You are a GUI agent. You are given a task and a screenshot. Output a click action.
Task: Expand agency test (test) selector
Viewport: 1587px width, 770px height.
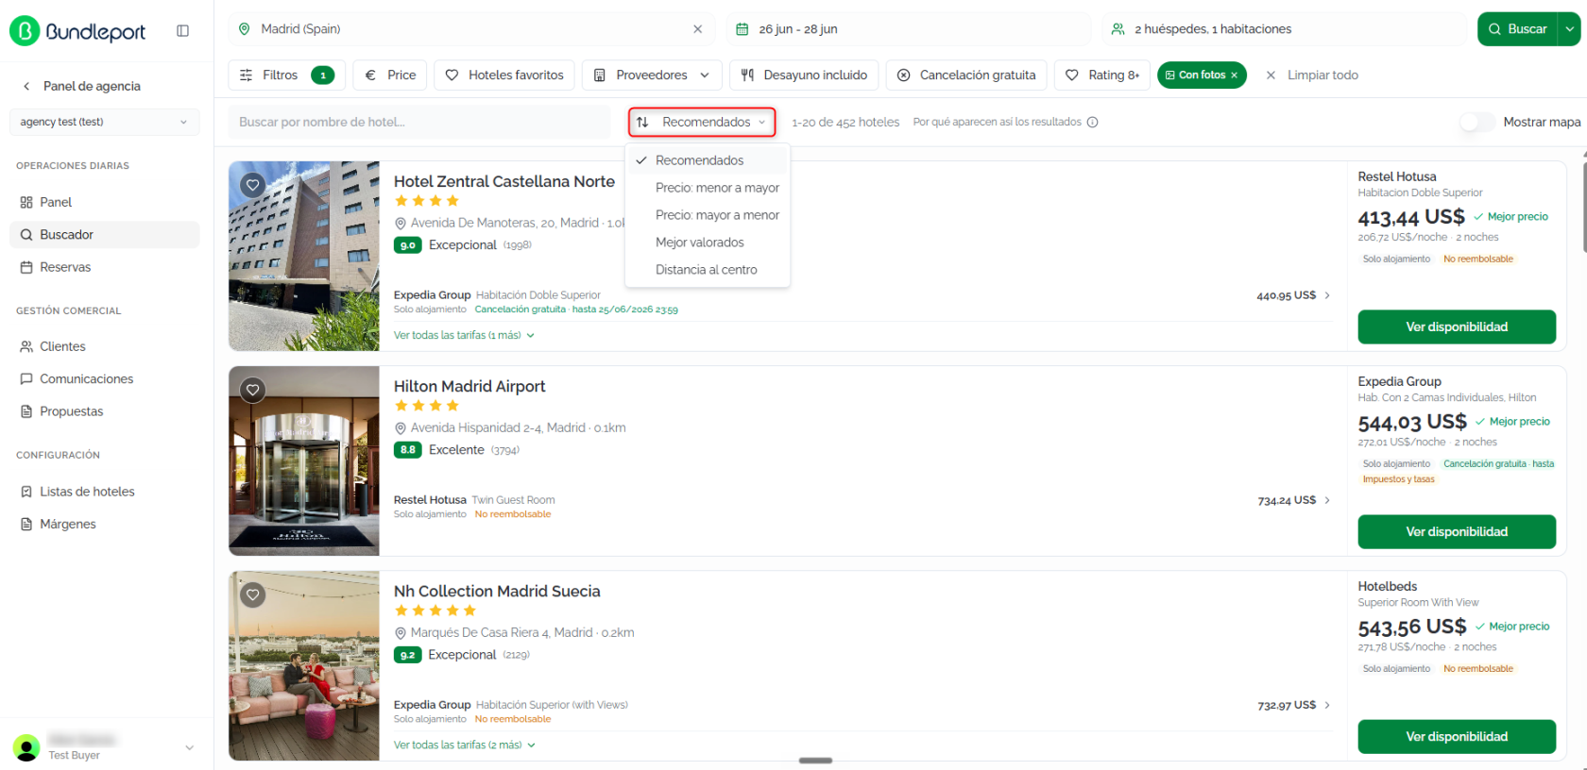(x=104, y=122)
